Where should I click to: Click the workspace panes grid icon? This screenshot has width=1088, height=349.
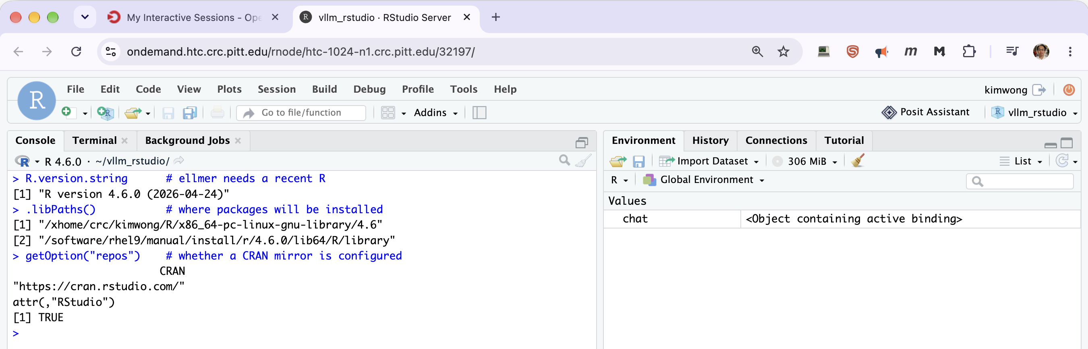(388, 113)
